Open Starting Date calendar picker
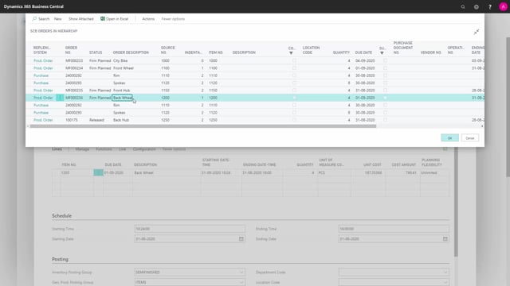This screenshot has width=510, height=286. point(241,239)
